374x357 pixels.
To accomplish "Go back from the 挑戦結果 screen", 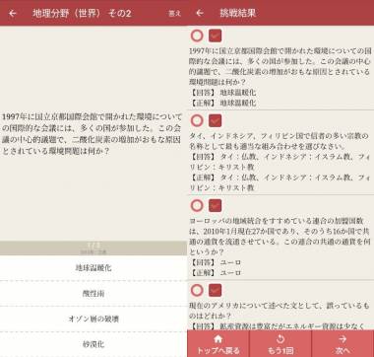I will point(200,13).
